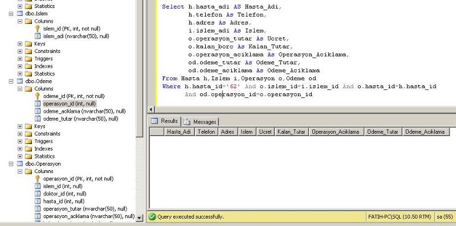Click the object explorer vertical scrollbar thumb
Screen dimensions: 456x226
pos(140,68)
